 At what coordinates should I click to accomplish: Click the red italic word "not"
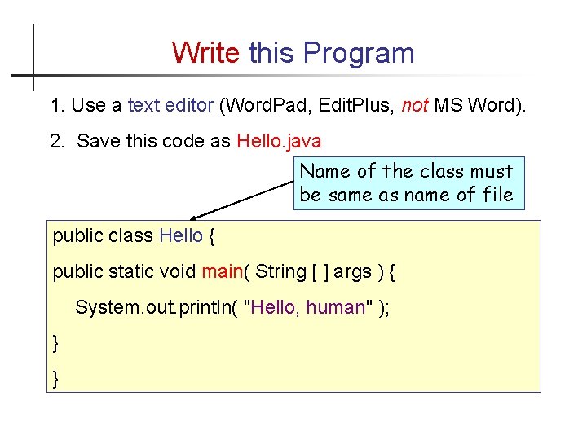tap(414, 105)
